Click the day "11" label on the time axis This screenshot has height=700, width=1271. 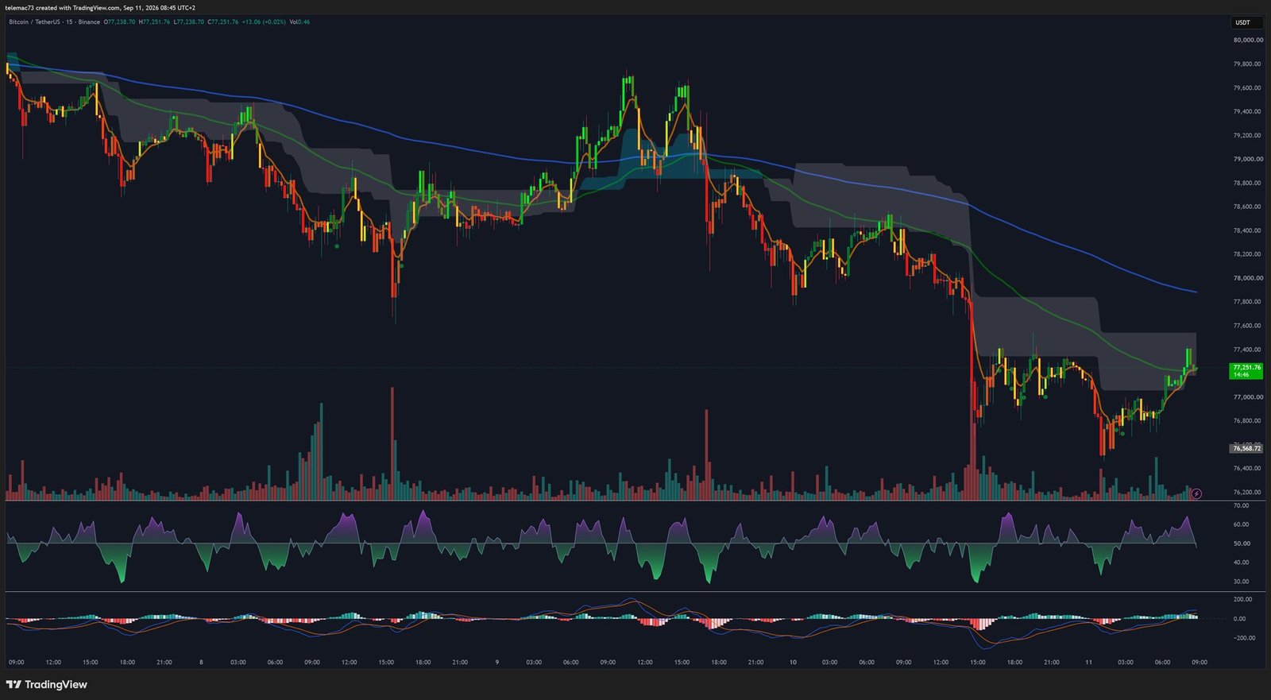point(1088,662)
